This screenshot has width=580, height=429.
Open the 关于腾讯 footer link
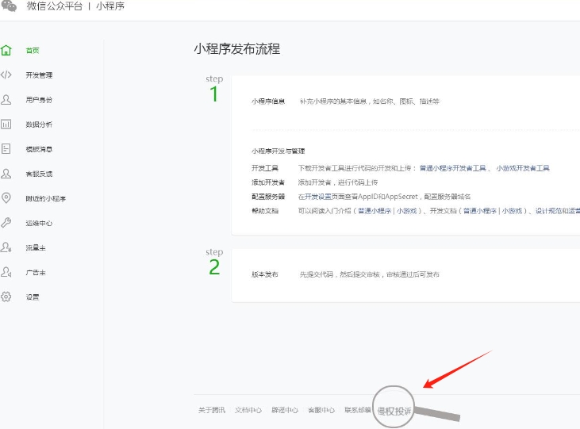click(x=212, y=411)
